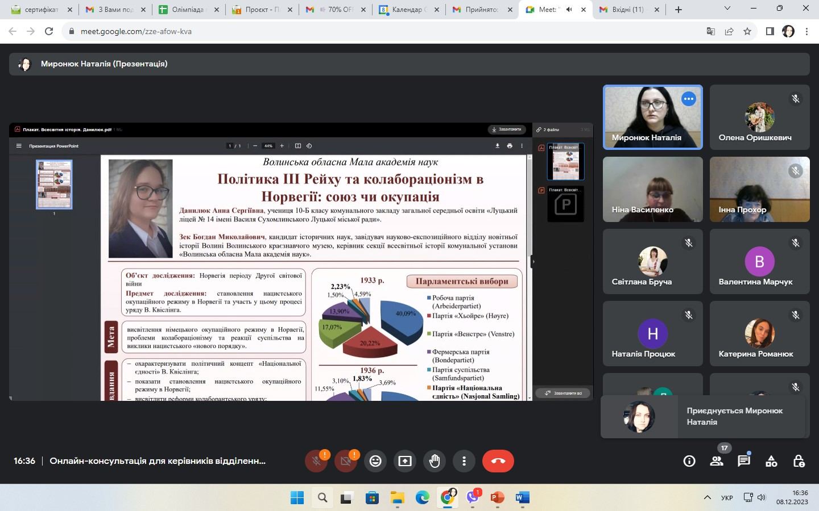The height and width of the screenshot is (511, 819).
Task: Toggle the microphone button
Action: pos(317,461)
